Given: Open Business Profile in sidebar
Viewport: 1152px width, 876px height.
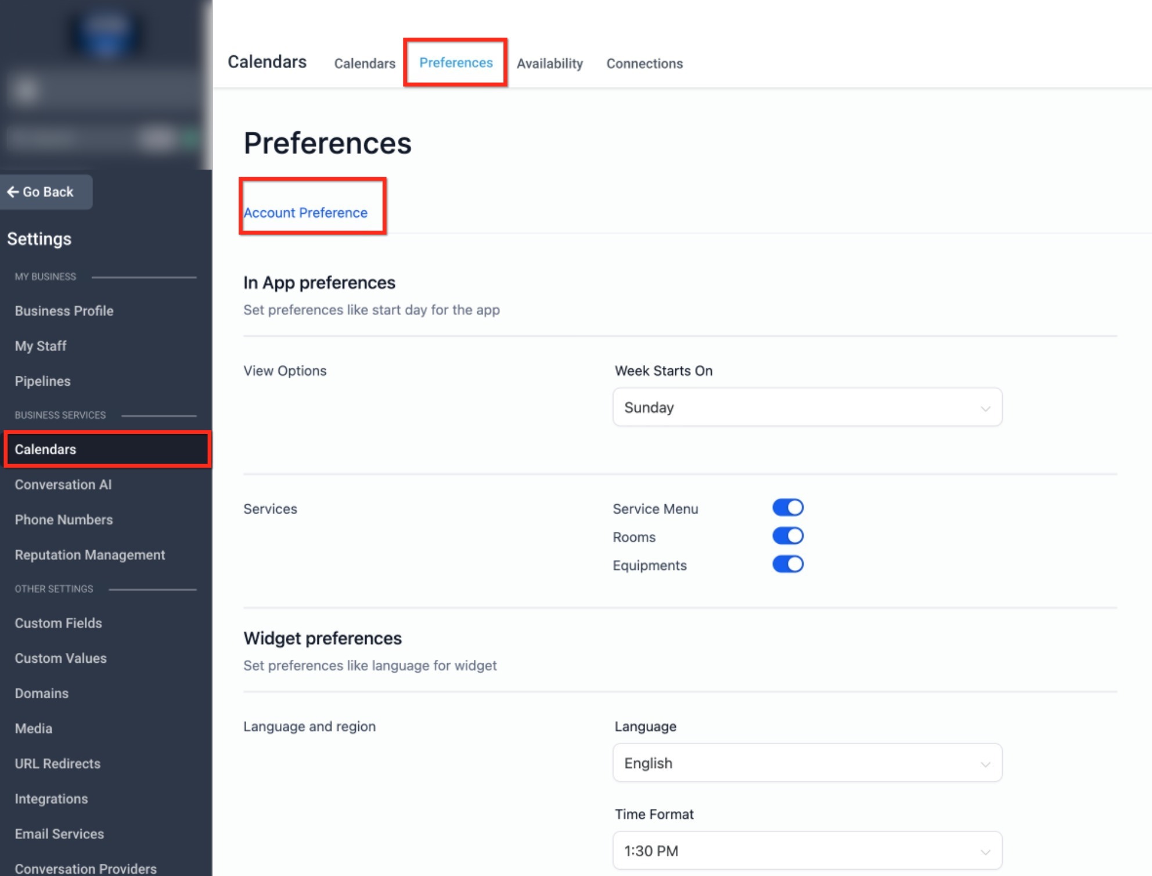Looking at the screenshot, I should click(64, 311).
